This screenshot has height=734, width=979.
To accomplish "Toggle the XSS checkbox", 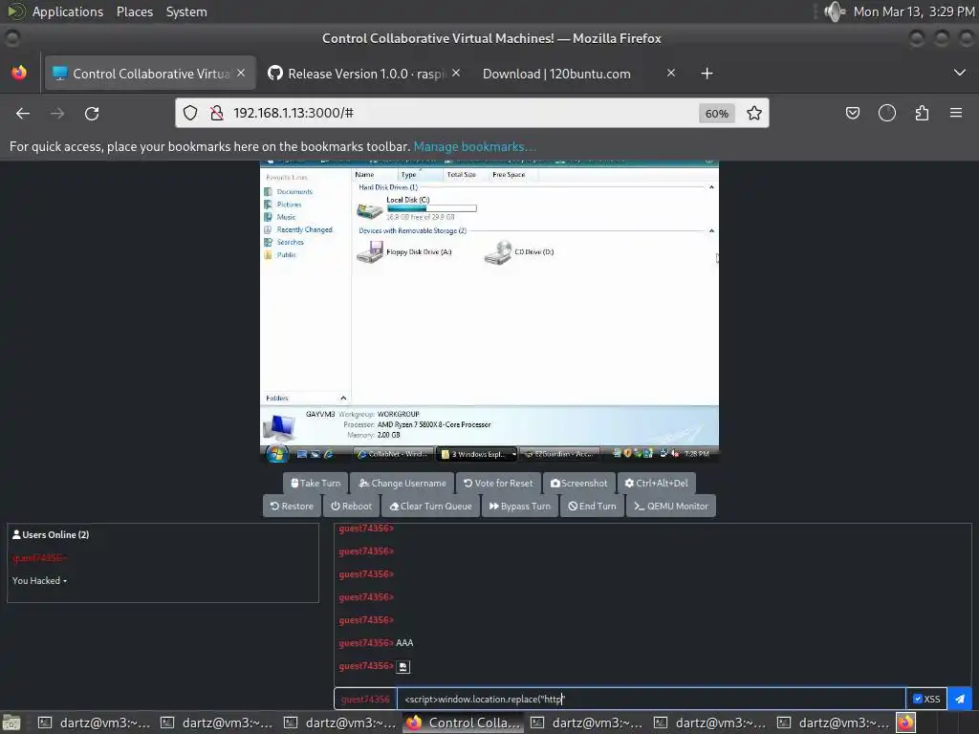I will (917, 699).
